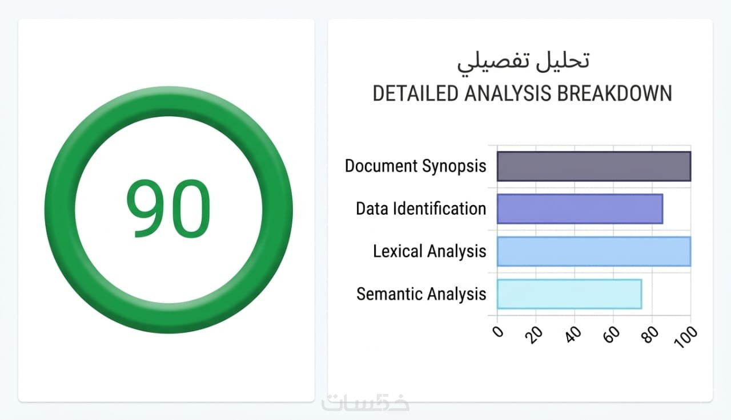Click the cyan Semantic Analysis bar
Viewport: 731px width, 420px height.
[x=569, y=294]
